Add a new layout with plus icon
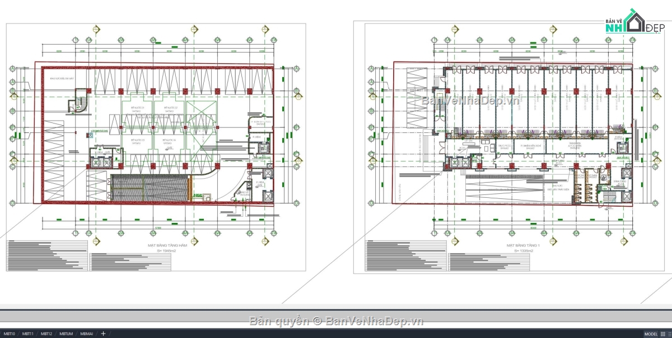 point(103,334)
